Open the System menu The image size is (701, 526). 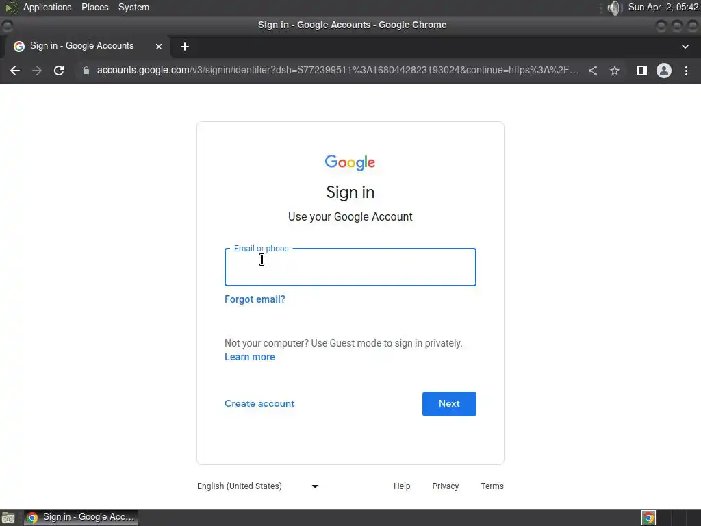[133, 7]
